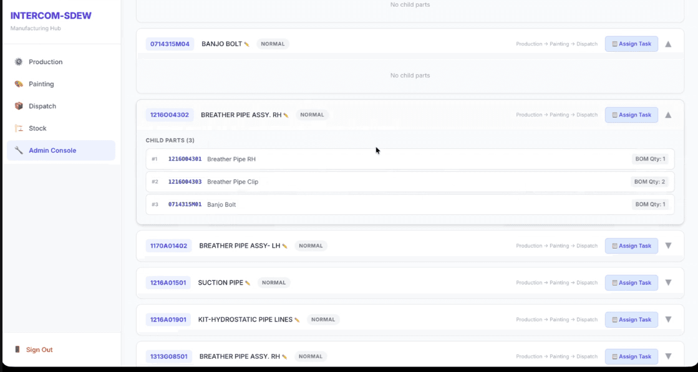Click the 0714315M04 part number chip
698x372 pixels.
point(170,44)
